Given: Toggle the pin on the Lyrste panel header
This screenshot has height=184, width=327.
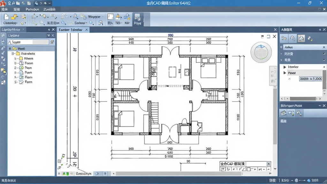Looking at the screenshot, I should pos(49,35).
